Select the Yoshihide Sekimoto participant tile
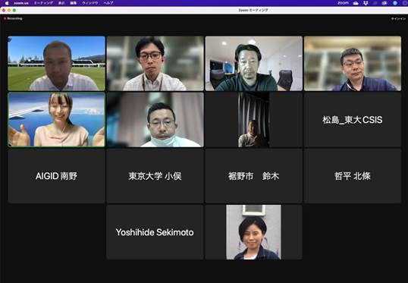 tap(155, 232)
